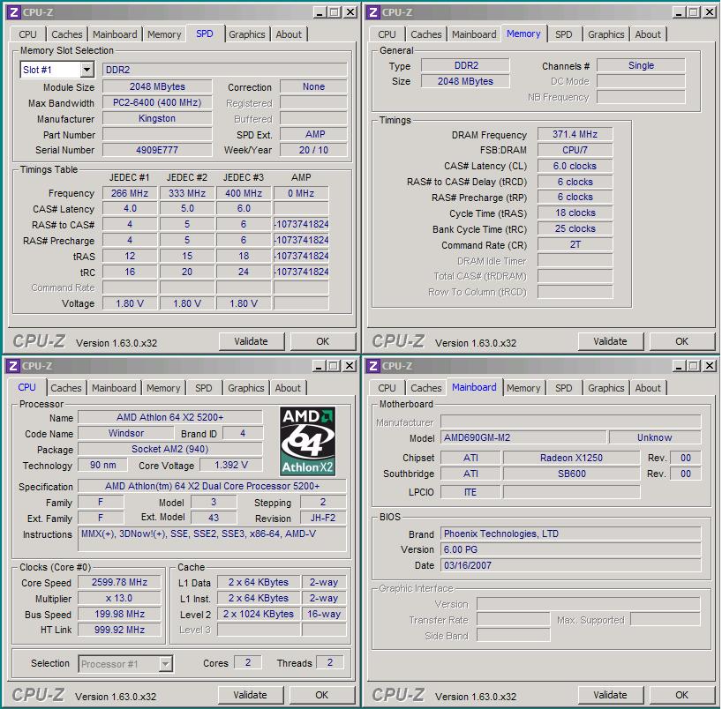This screenshot has width=722, height=709.
Task: Open the Processor #1 selection dropdown
Action: [165, 663]
